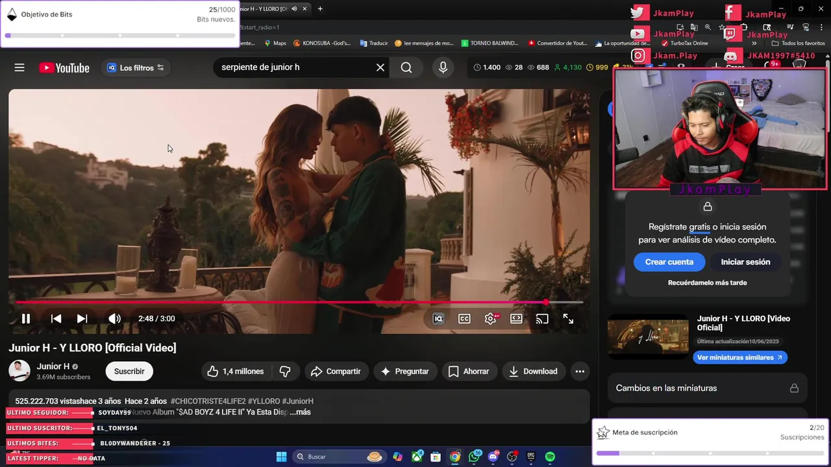Open Spotify from the taskbar
Image resolution: width=831 pixels, height=467 pixels.
(551, 457)
